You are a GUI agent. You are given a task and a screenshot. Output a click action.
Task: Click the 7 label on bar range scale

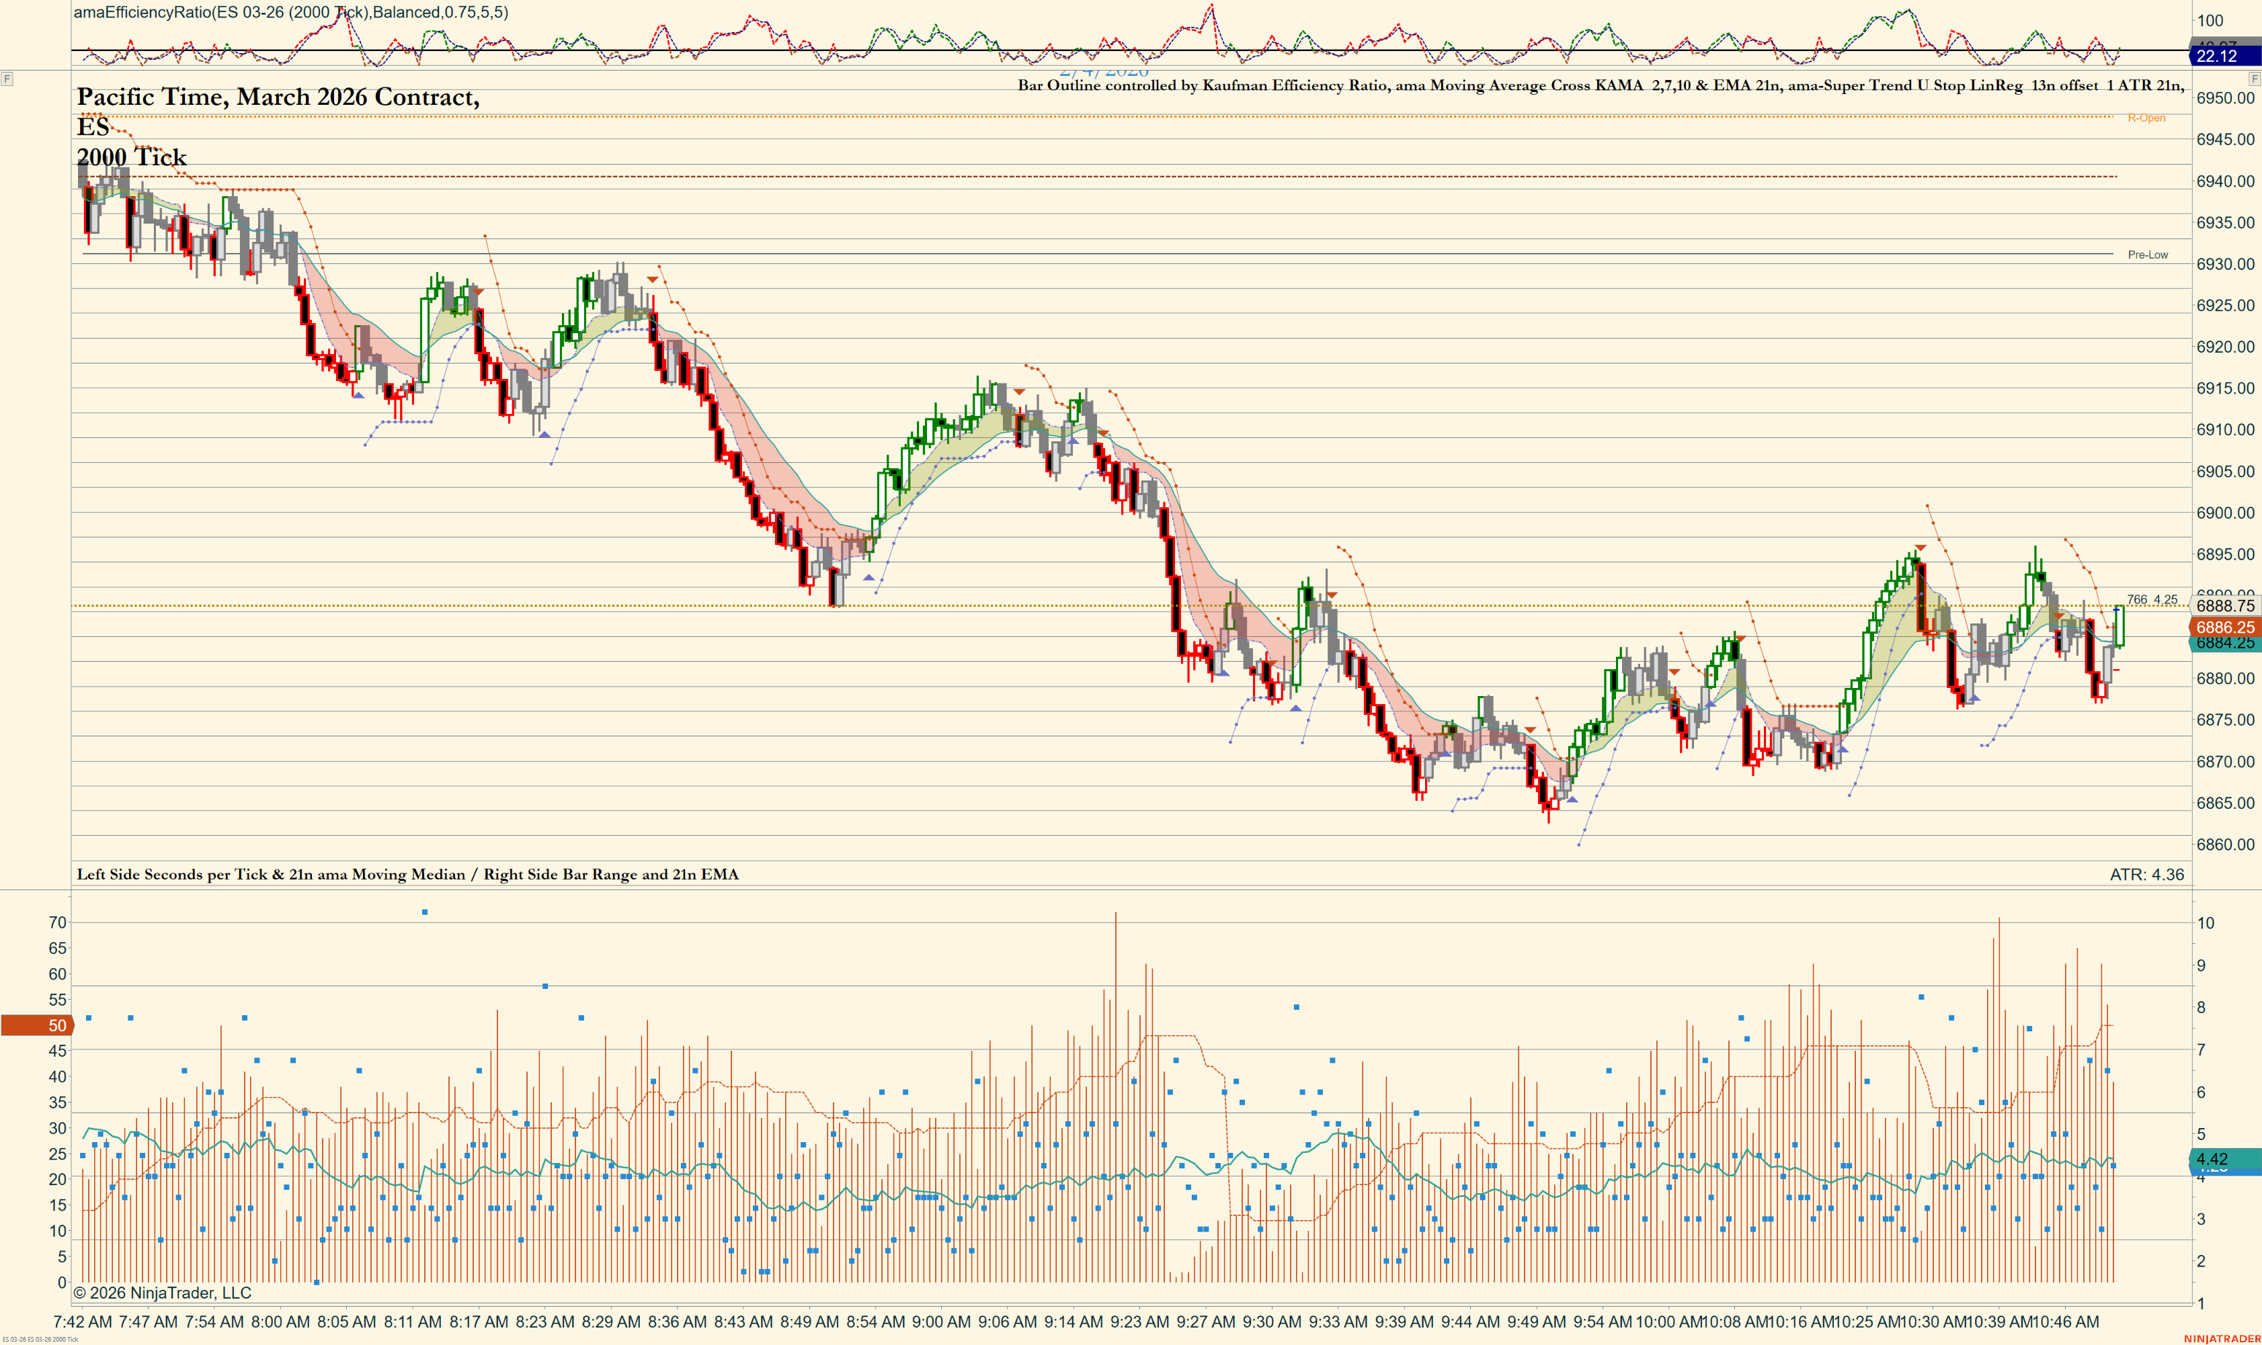click(2200, 1049)
